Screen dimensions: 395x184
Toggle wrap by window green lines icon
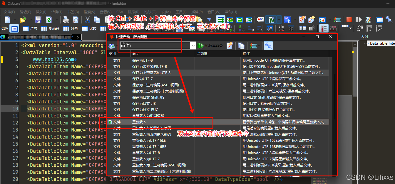coord(220,20)
